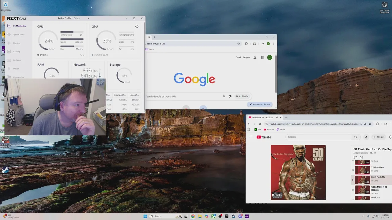
Task: Open the Windows Start menu
Action: click(145, 216)
